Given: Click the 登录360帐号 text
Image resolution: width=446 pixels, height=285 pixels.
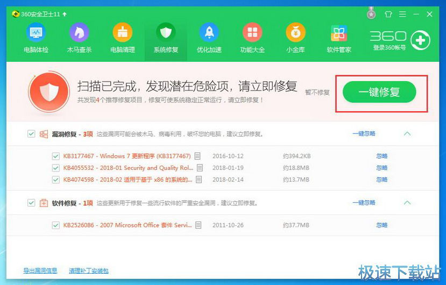Looking at the screenshot, I should (390, 47).
